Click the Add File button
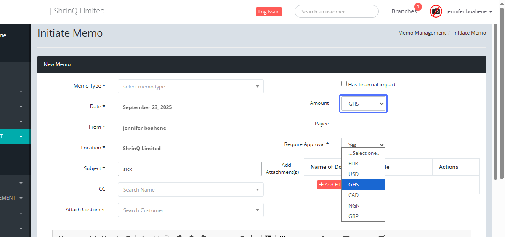Screen dimensions: 505x237 tap(329, 185)
